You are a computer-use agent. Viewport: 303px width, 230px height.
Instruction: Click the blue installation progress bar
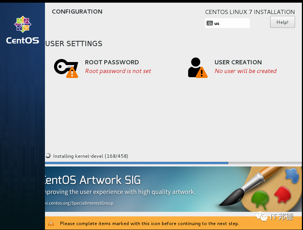click(x=173, y=163)
